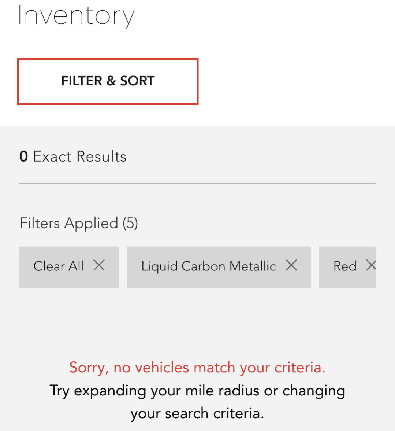Remove the Liquid Carbon Metallic filter X

click(x=291, y=265)
